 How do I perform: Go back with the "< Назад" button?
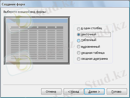coord(74,92)
